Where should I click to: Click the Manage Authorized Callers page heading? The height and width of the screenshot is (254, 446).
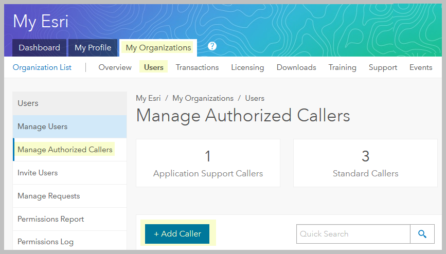click(243, 116)
